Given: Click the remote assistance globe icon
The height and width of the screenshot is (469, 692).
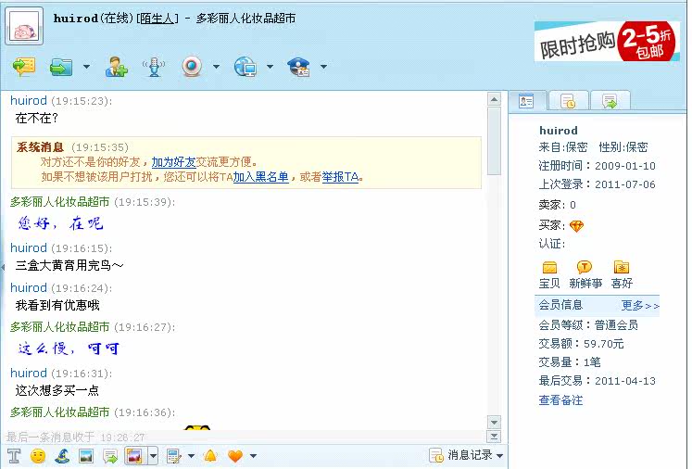Looking at the screenshot, I should click(245, 67).
